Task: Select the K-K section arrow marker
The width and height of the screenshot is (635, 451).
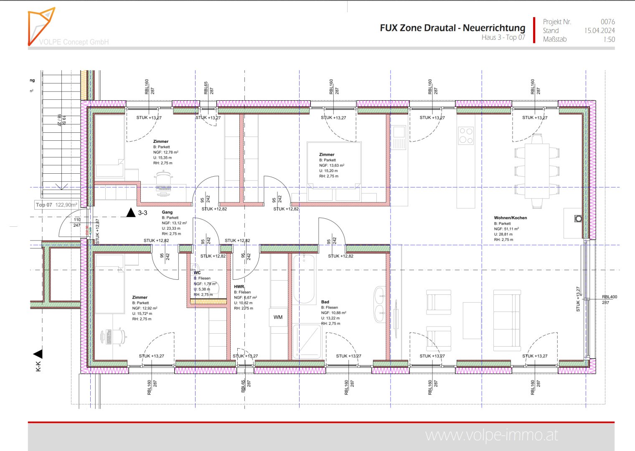Action: coord(38,355)
